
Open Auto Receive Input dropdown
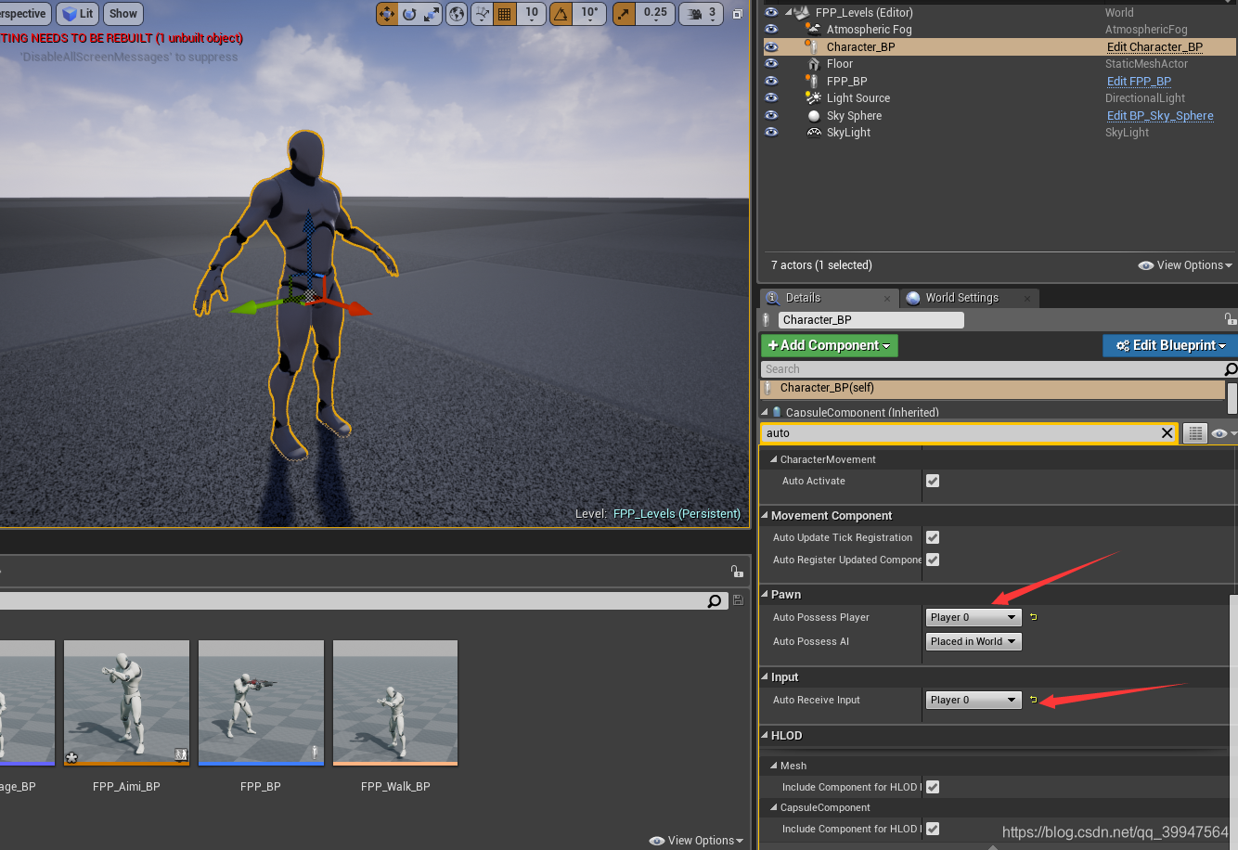click(974, 700)
